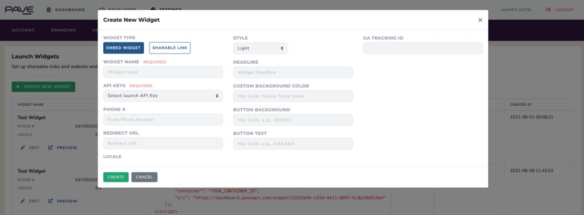Click the Widget Name input field
The image size is (584, 215).
point(163,72)
